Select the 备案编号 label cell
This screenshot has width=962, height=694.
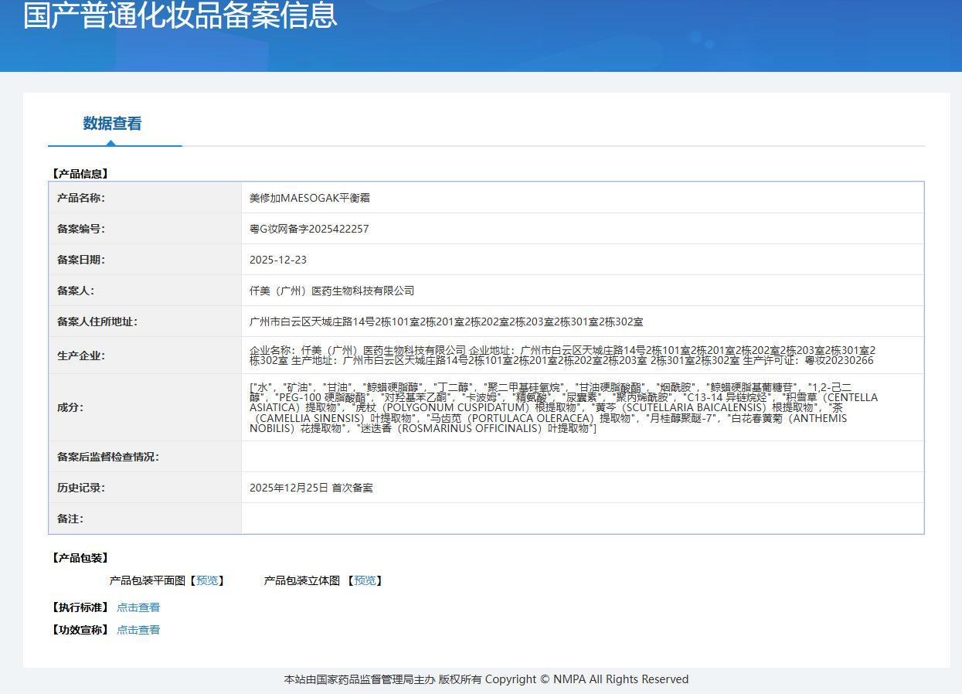pos(145,229)
